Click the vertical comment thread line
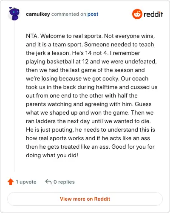 (14, 97)
